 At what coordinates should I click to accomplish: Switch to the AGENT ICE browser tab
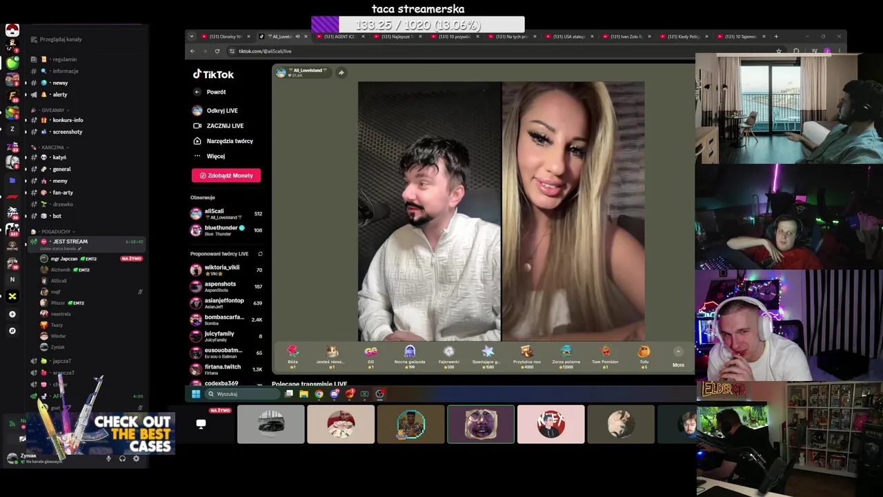[x=340, y=37]
